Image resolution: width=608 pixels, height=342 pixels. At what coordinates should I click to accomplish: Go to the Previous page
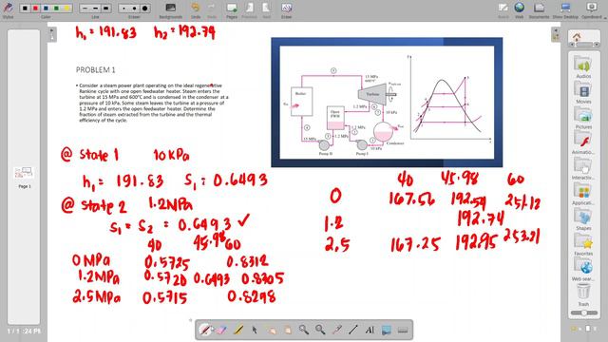[249, 10]
